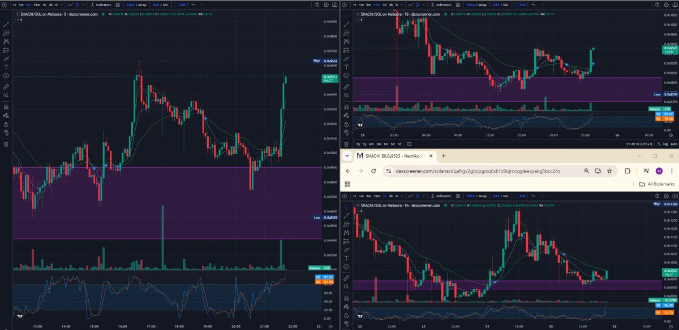The width and height of the screenshot is (679, 330).
Task: Take snapshot in top-right 15m chart
Action: [x=674, y=5]
